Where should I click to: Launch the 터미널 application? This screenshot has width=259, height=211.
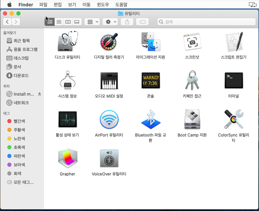234,81
